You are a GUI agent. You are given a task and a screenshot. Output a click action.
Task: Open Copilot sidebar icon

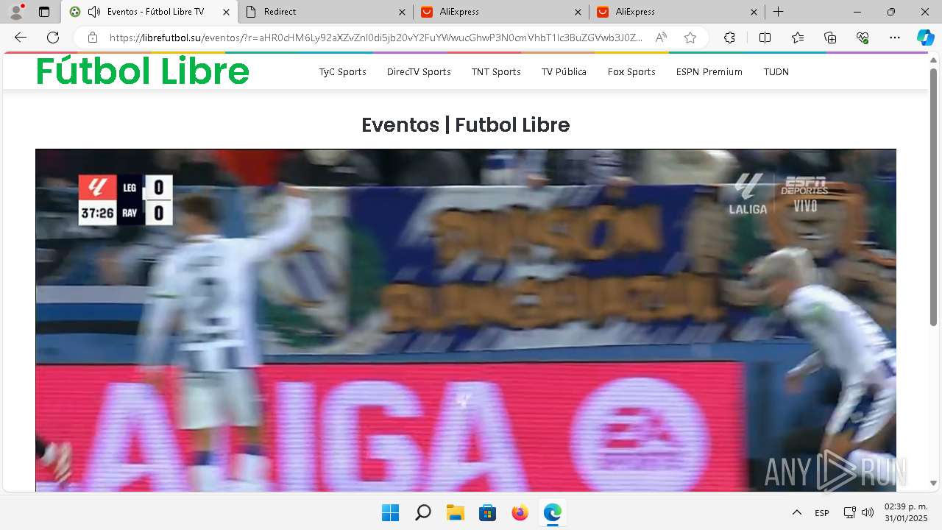tap(925, 38)
